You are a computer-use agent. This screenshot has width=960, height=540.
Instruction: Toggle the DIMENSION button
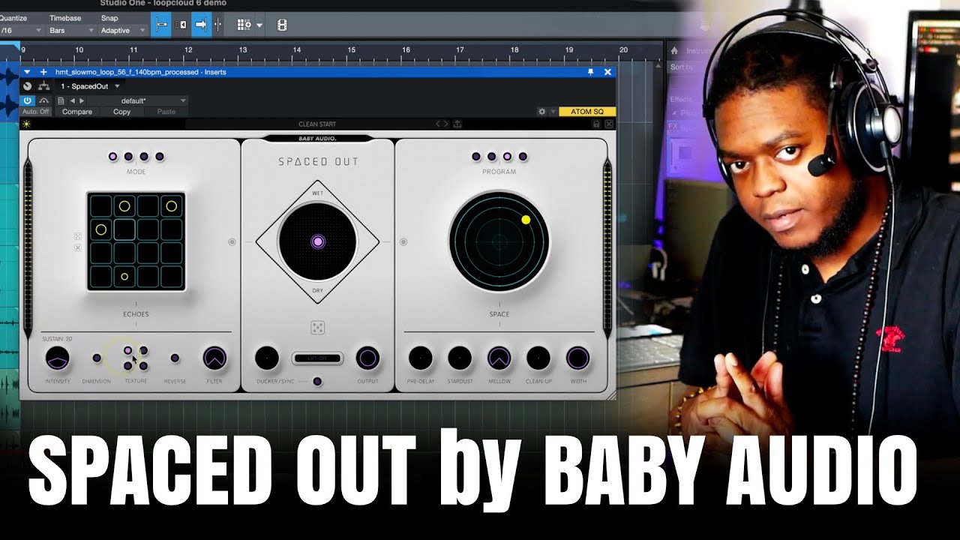tap(97, 358)
